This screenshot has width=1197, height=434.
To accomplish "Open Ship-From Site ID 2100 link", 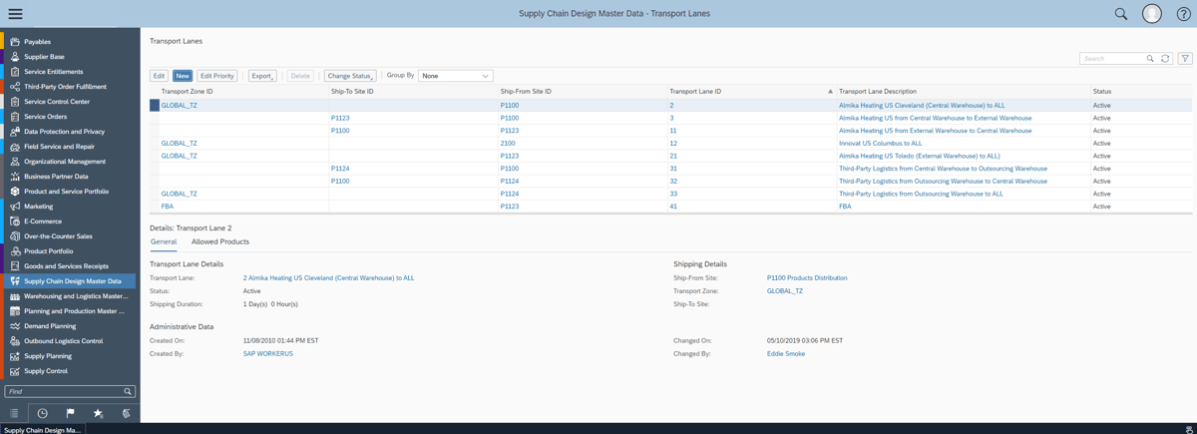I will pyautogui.click(x=508, y=144).
